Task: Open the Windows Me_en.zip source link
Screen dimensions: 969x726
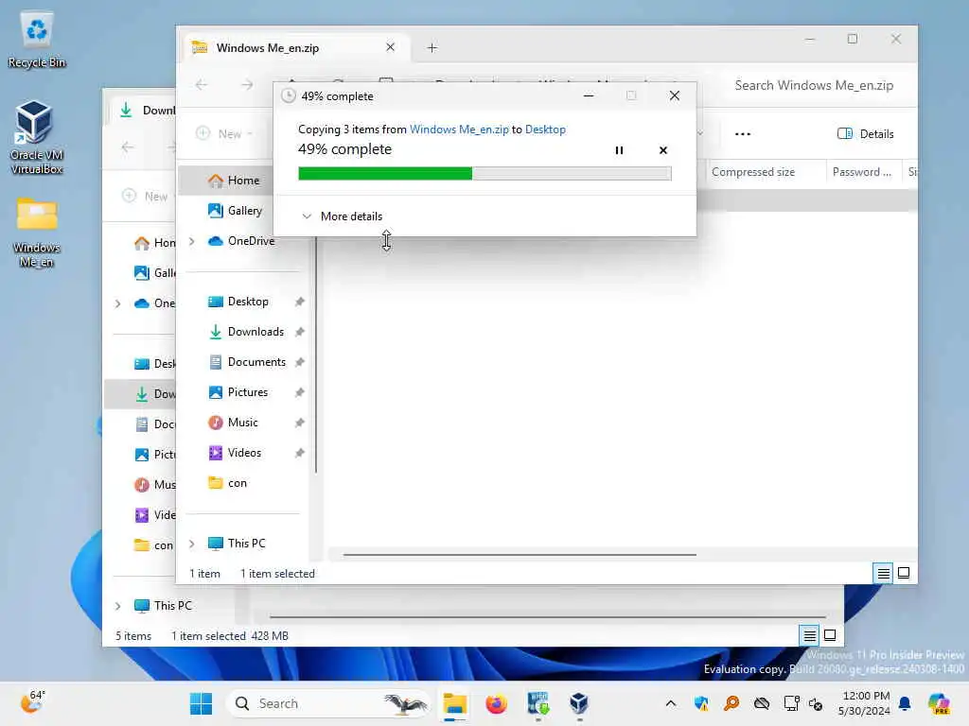Action: pos(459,129)
